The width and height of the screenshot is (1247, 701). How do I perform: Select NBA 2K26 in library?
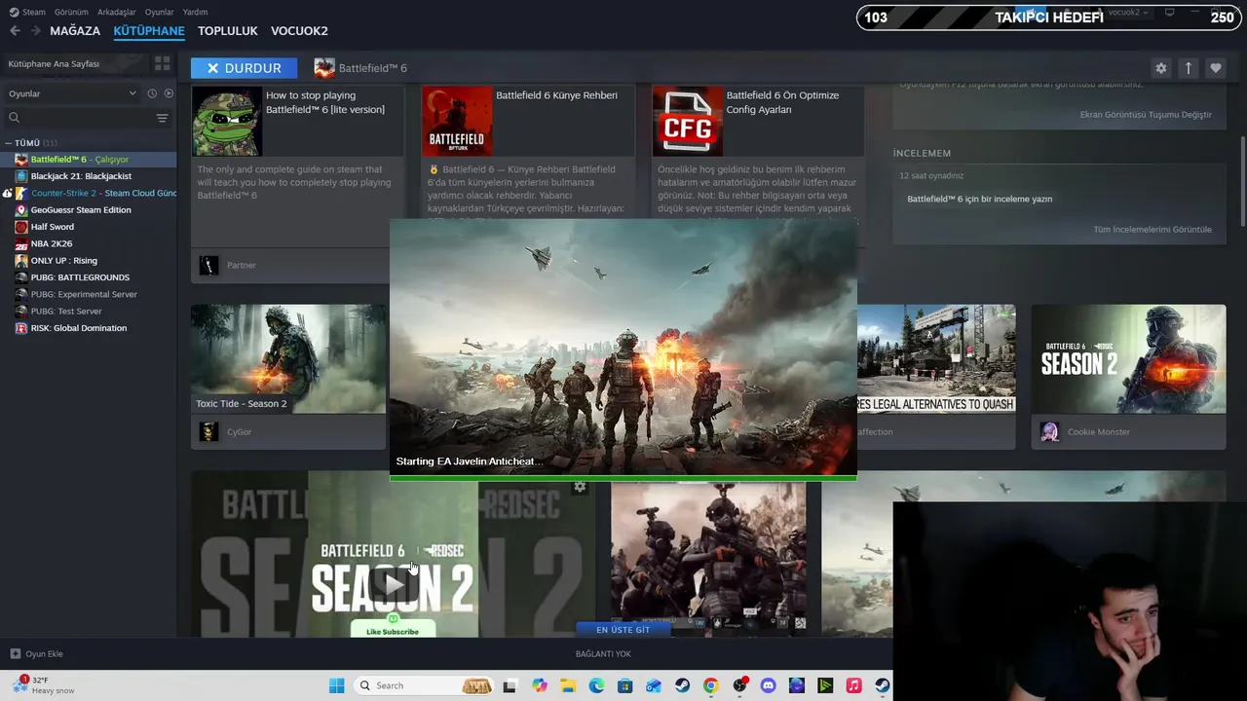click(x=89, y=243)
